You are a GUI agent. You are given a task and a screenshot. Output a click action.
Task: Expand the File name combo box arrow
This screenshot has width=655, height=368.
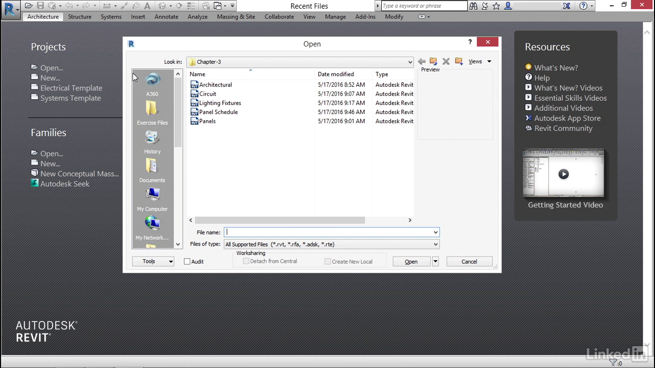click(435, 232)
